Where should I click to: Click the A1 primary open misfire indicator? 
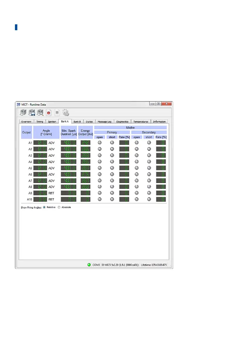(99, 143)
